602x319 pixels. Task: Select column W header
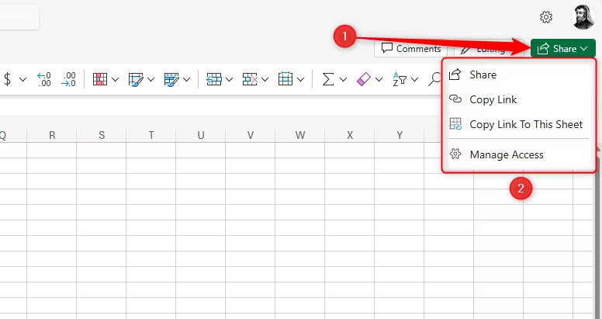click(300, 135)
